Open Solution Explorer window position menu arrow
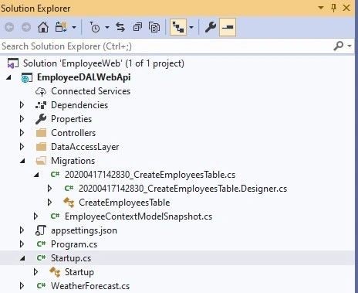 [321, 8]
